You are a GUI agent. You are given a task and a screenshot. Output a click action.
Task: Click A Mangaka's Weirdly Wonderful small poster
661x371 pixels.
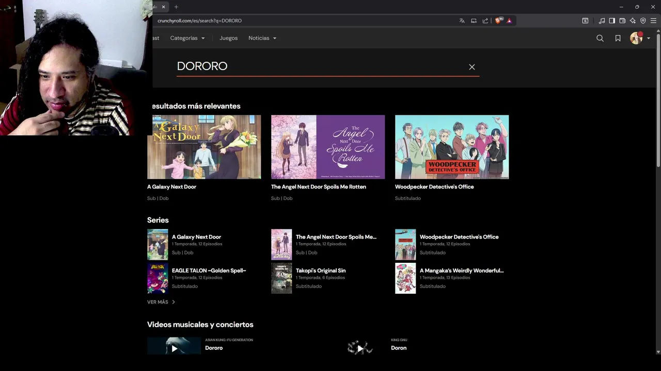pos(405,278)
